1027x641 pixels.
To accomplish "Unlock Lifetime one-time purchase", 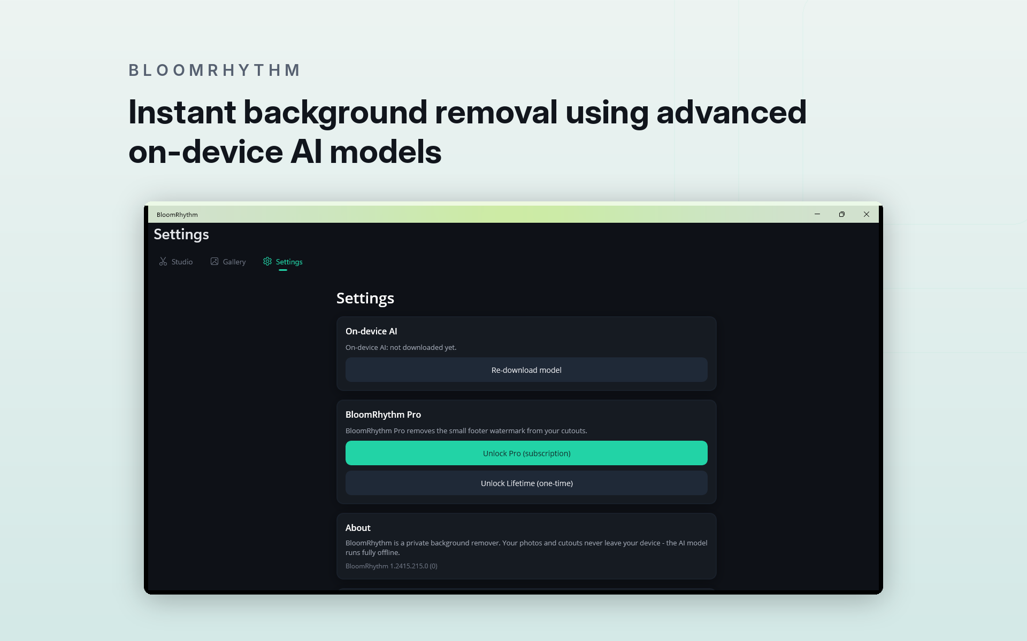I will (526, 483).
